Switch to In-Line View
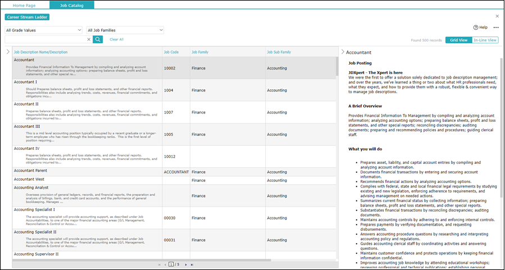The height and width of the screenshot is (270, 505). click(485, 40)
